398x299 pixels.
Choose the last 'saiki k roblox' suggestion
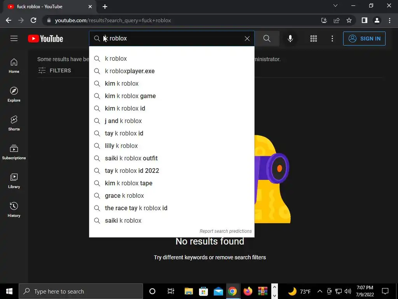coord(171,220)
